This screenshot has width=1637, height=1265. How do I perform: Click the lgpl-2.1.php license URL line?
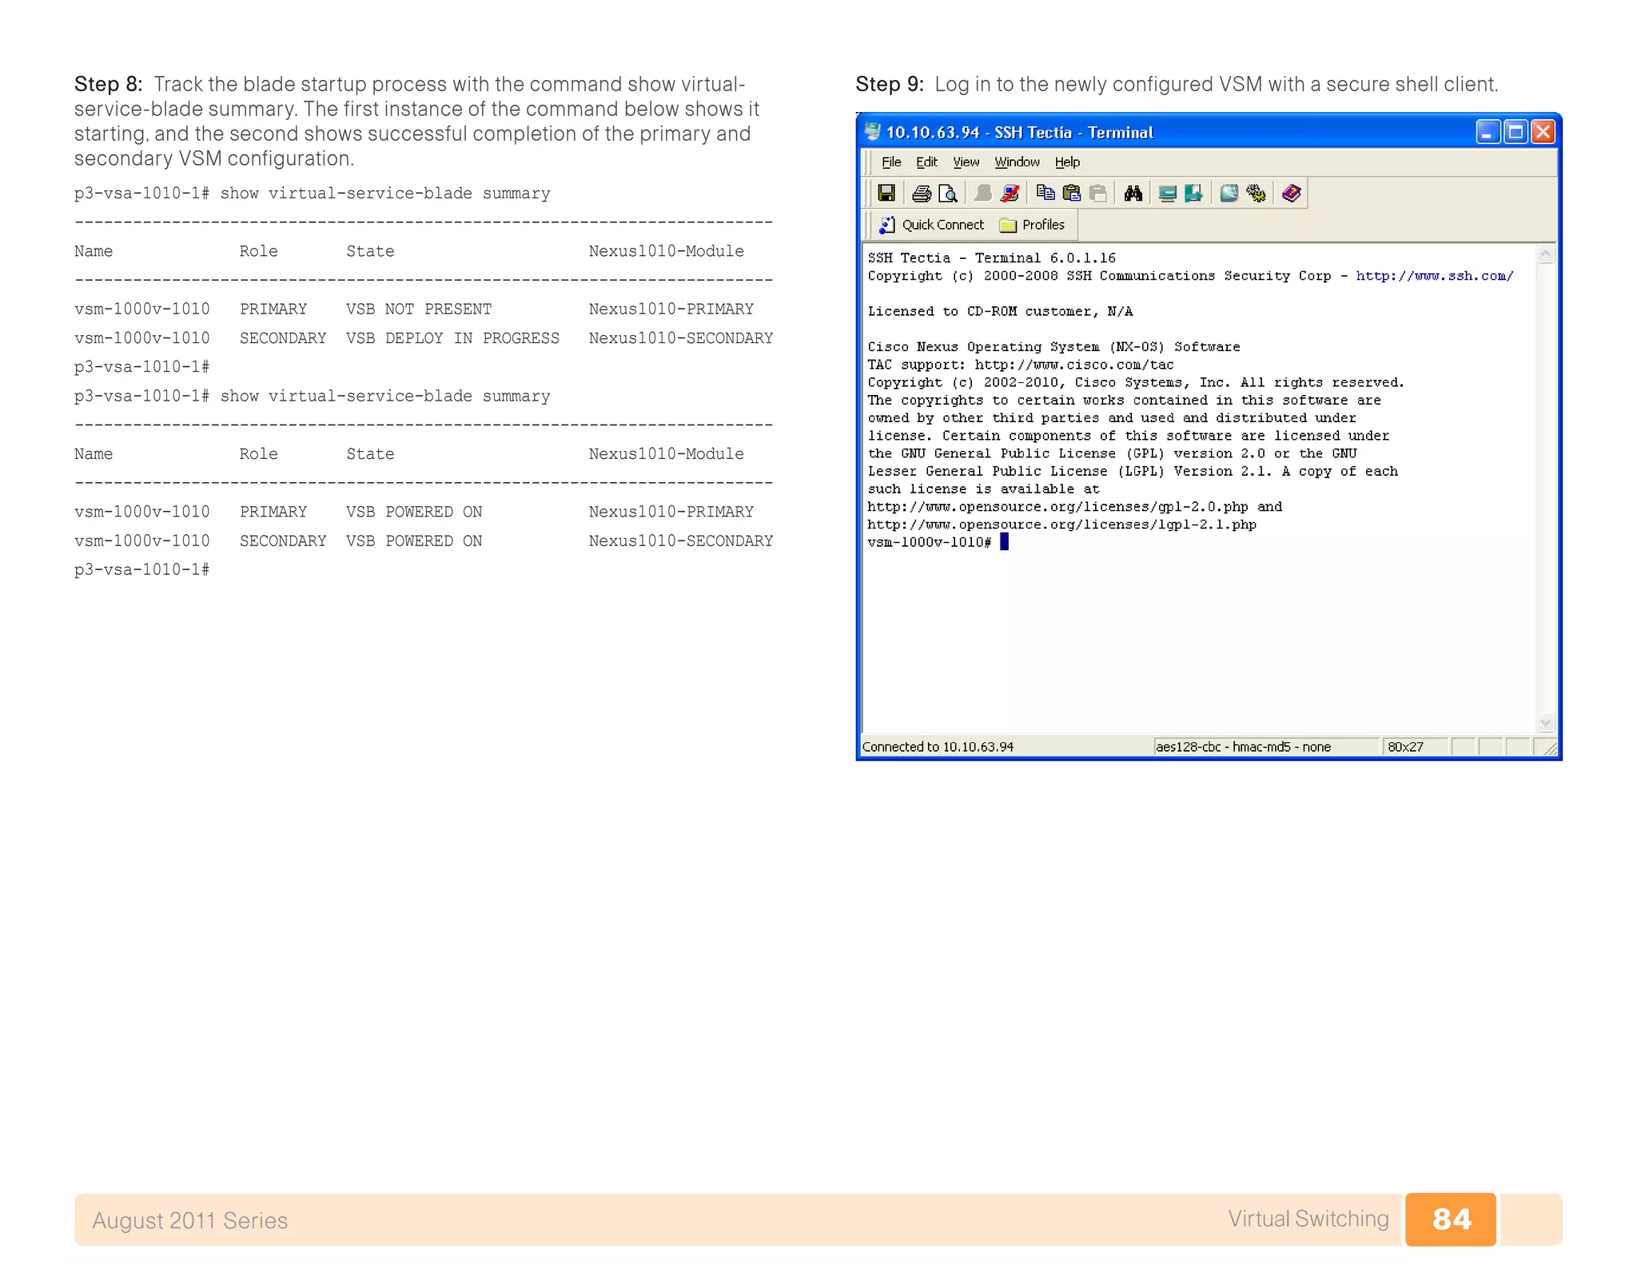pyautogui.click(x=1061, y=525)
